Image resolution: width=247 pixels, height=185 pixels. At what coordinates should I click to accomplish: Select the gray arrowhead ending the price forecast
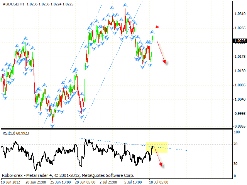[x=165, y=62]
